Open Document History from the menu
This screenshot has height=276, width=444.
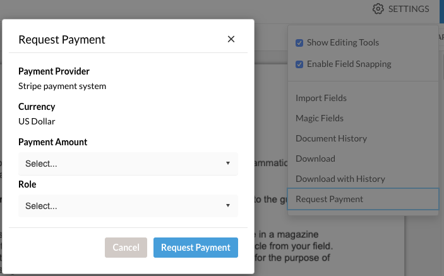coord(331,138)
